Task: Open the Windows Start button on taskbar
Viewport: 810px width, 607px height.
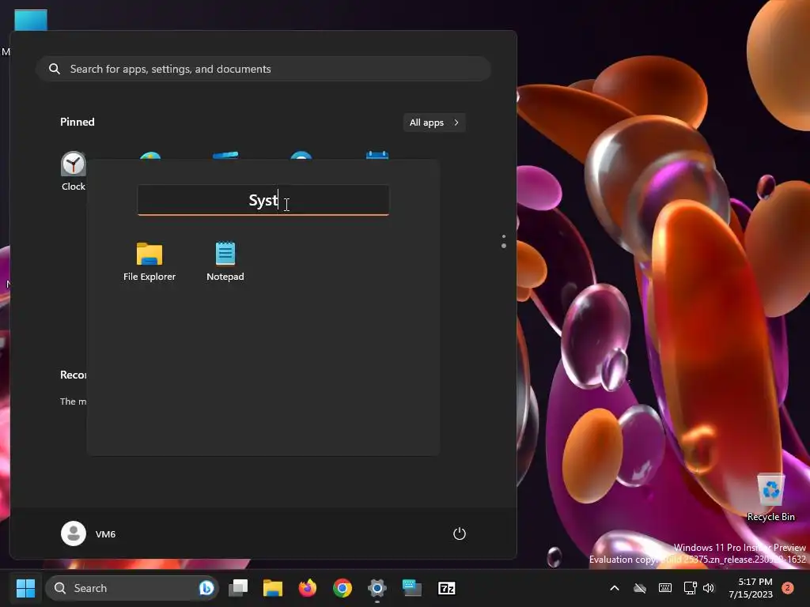Action: [25, 588]
